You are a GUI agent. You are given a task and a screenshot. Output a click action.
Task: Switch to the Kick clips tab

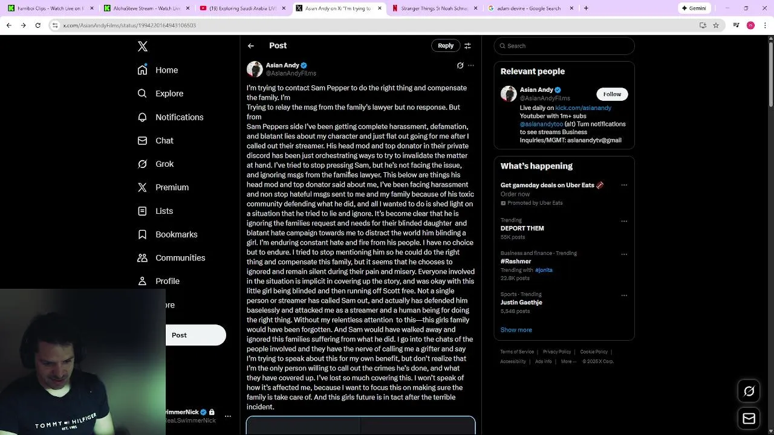pyautogui.click(x=50, y=8)
